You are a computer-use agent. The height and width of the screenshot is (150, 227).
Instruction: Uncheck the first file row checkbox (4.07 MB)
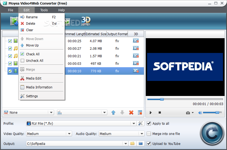coord(10,41)
